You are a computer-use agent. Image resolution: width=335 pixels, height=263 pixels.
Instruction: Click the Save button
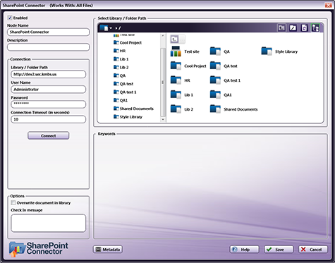279,250
